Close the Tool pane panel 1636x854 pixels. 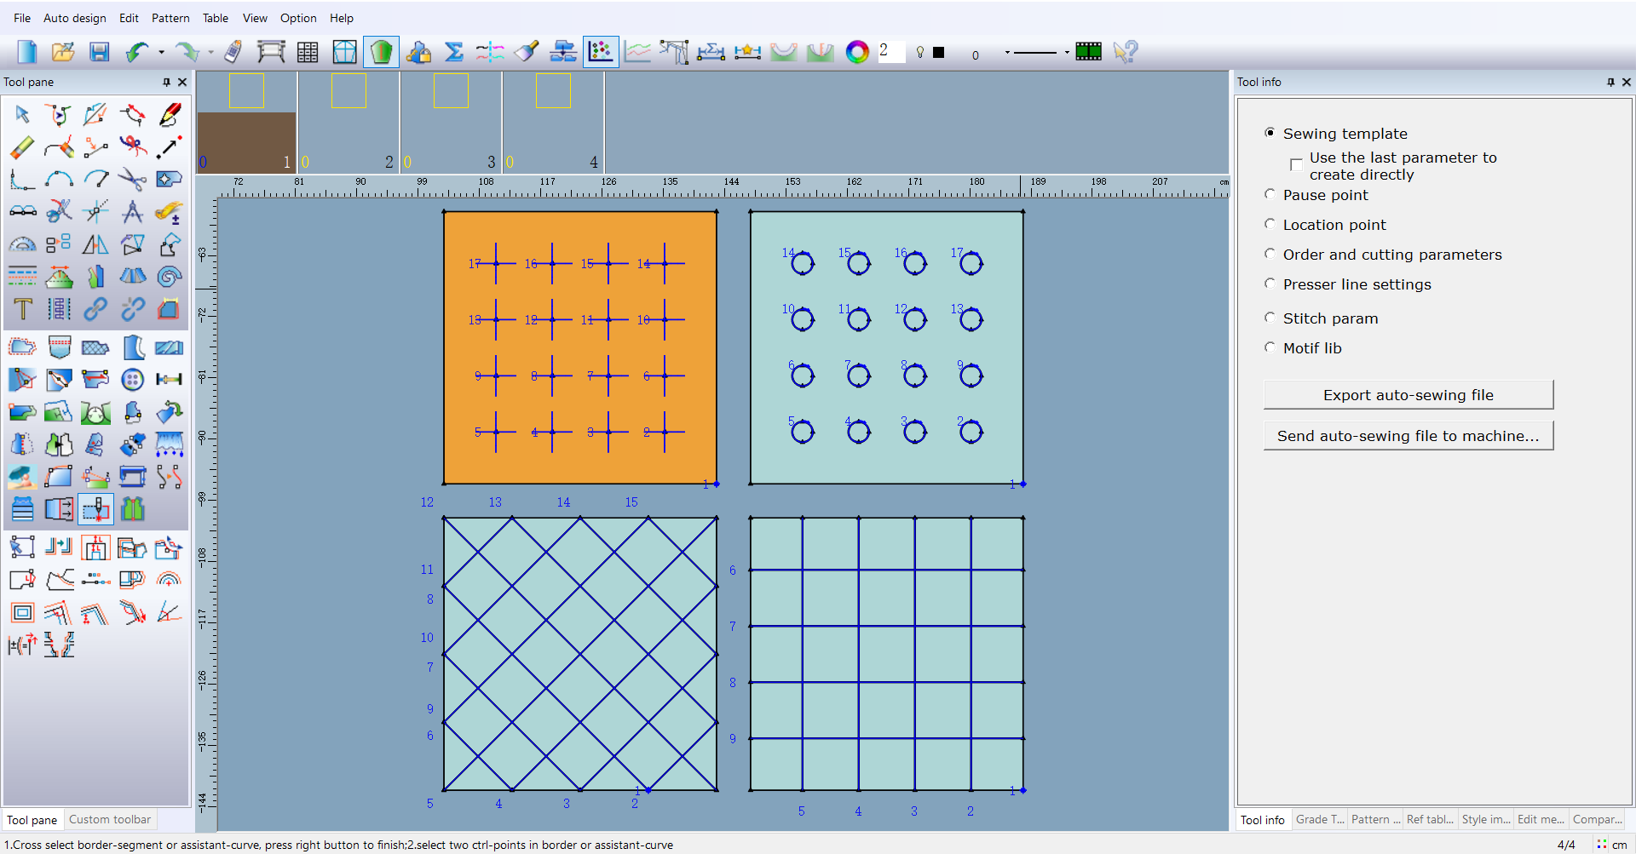[181, 82]
